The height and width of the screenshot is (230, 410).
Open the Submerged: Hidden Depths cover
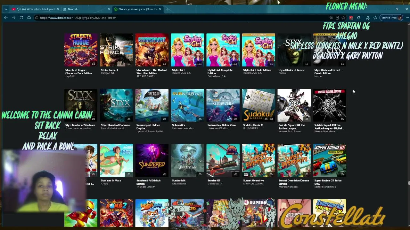click(x=152, y=105)
